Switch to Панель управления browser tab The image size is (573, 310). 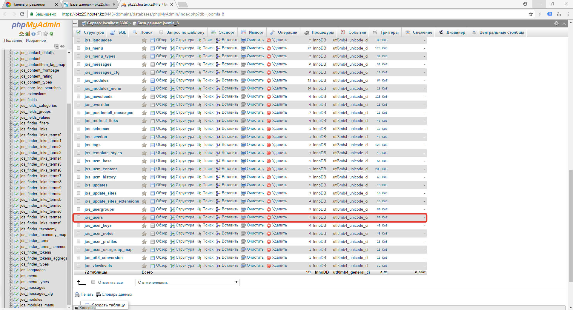pyautogui.click(x=31, y=4)
